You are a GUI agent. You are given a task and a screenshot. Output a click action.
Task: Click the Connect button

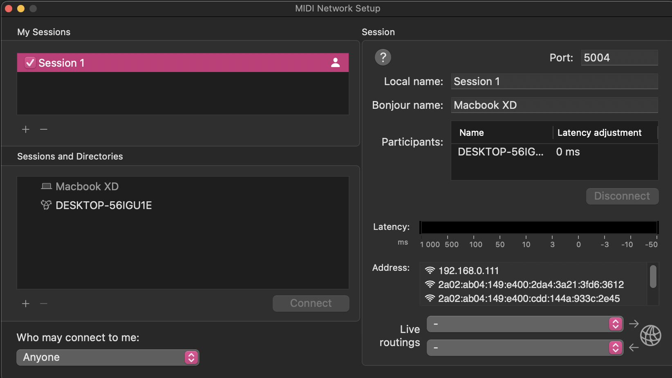[x=311, y=303]
